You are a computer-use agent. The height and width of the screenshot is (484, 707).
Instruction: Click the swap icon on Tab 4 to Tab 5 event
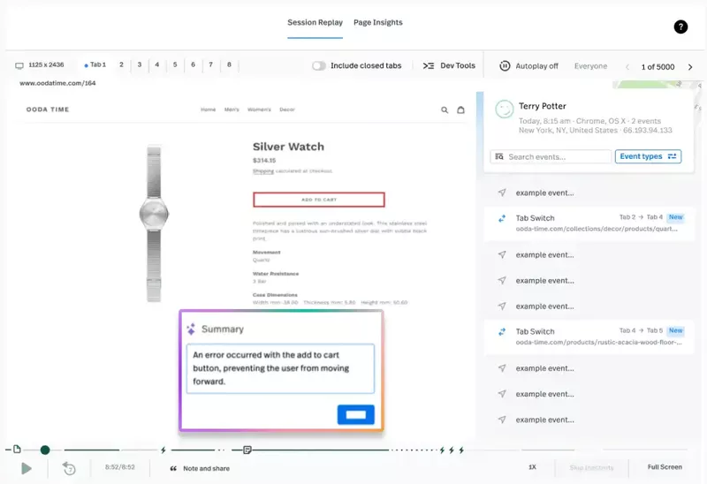[x=502, y=332]
